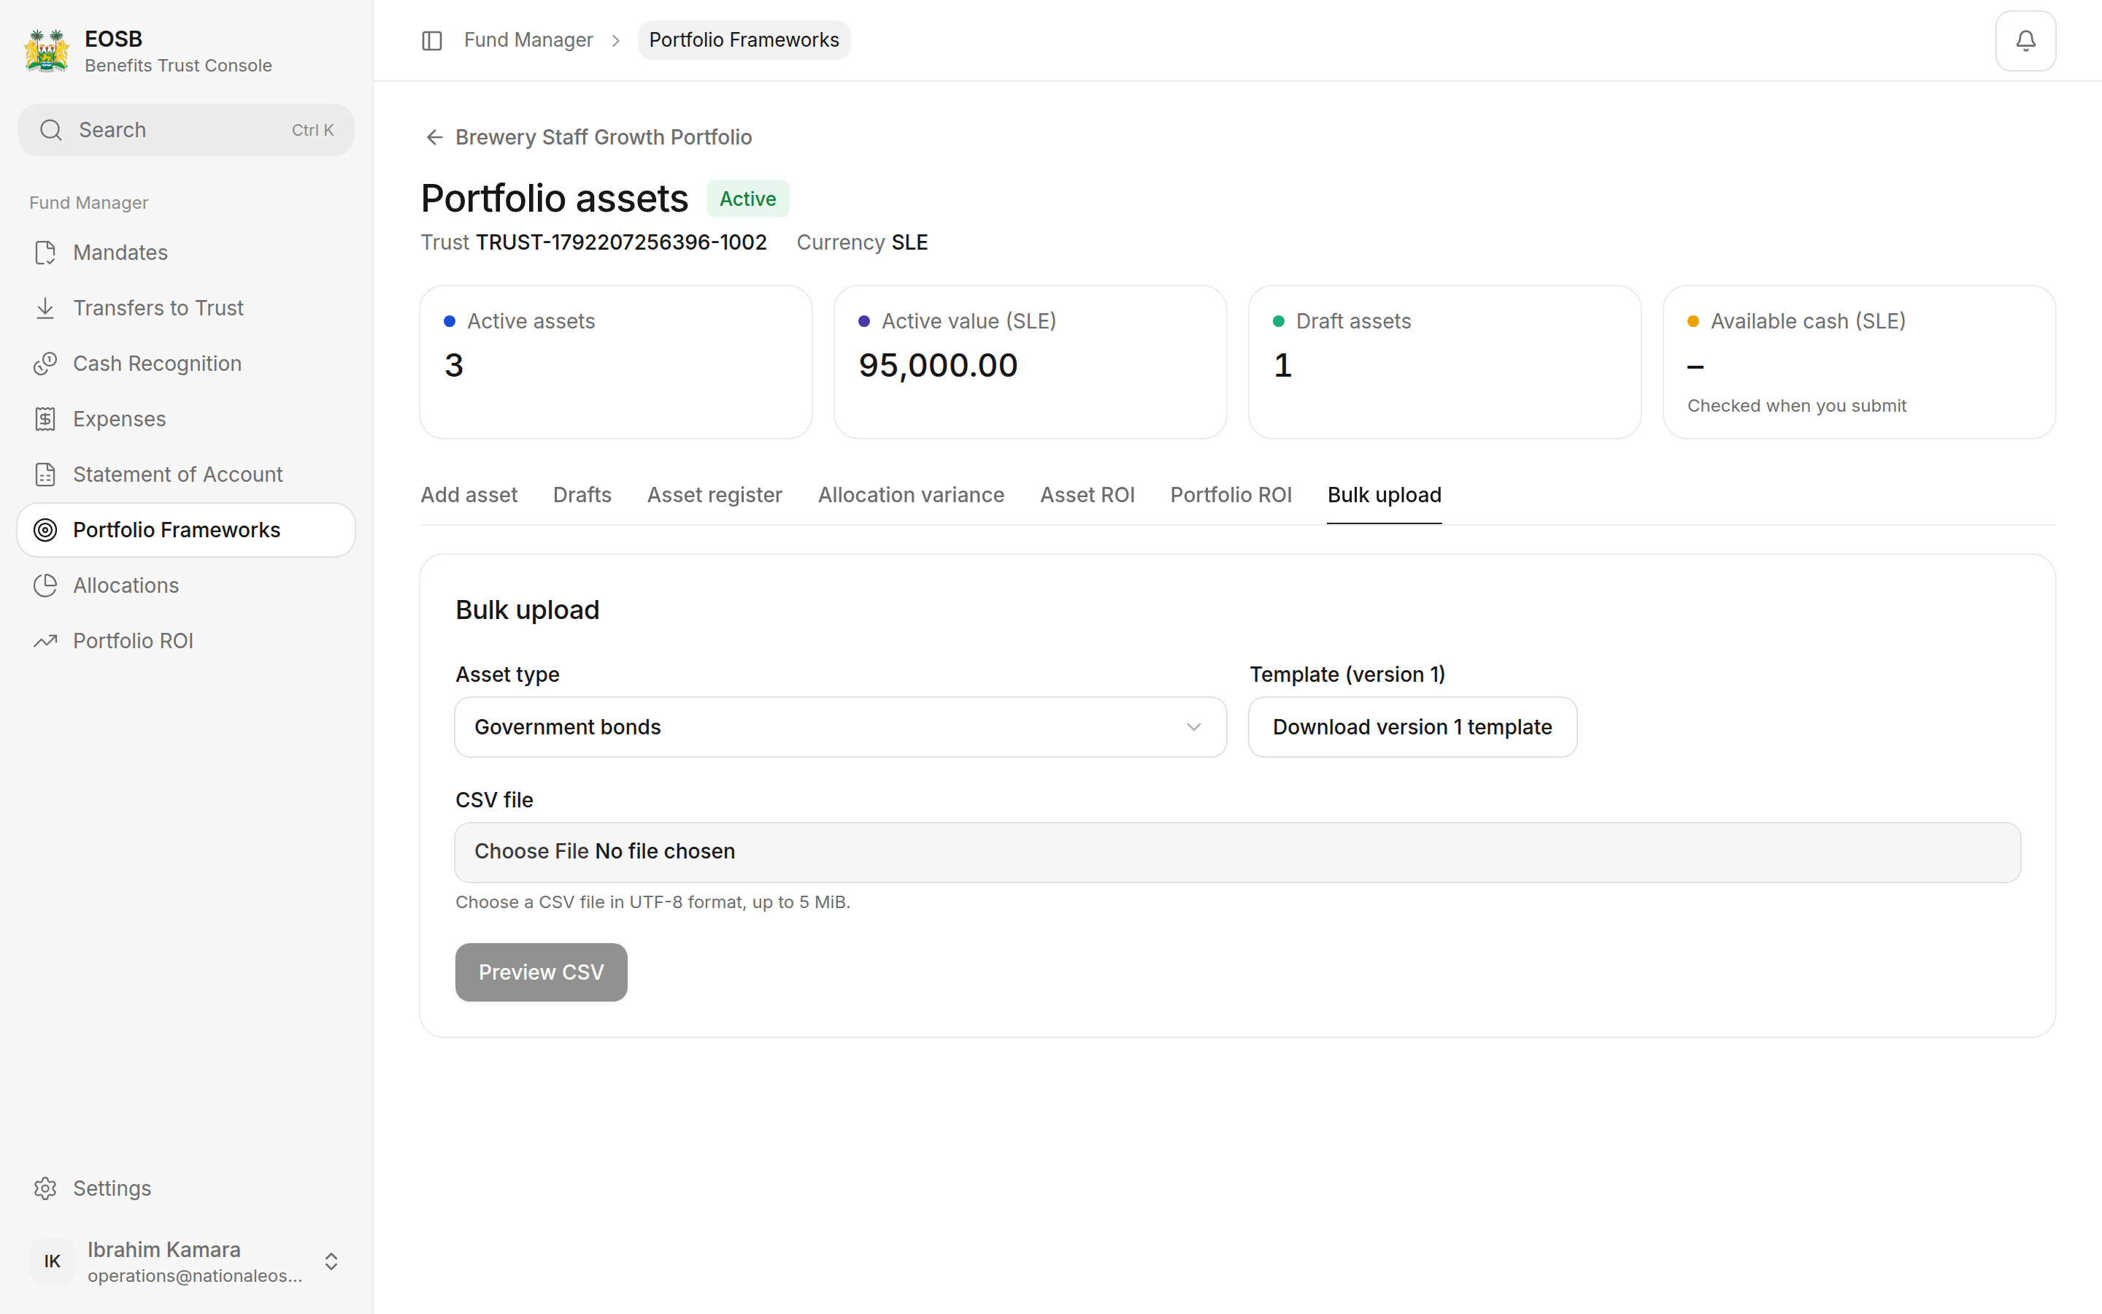Click the IK user avatar
This screenshot has width=2102, height=1314.
click(52, 1261)
